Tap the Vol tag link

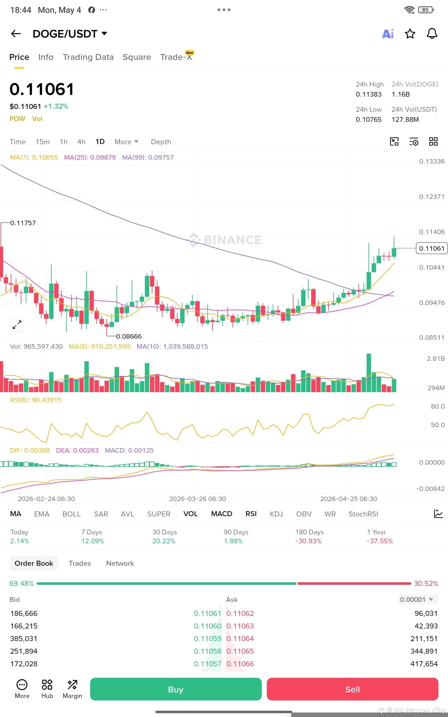(37, 118)
